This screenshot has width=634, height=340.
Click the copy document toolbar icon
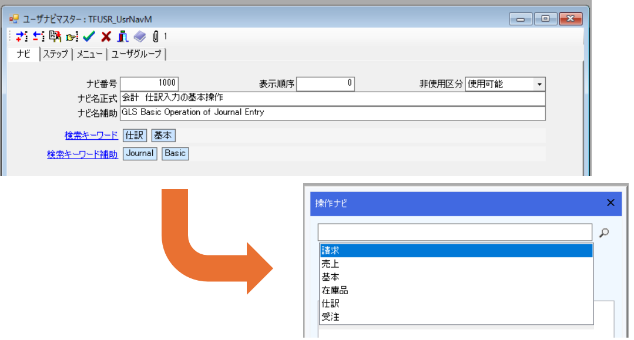point(55,37)
